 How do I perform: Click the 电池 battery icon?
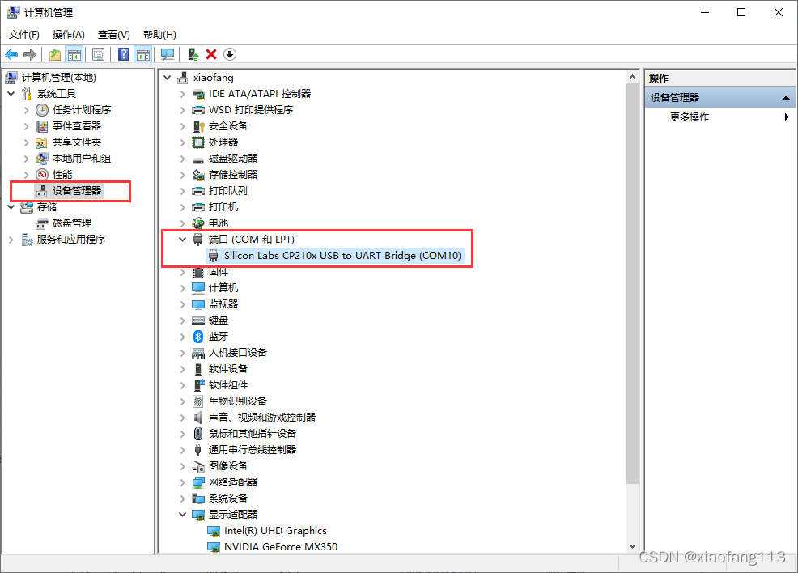coord(198,223)
